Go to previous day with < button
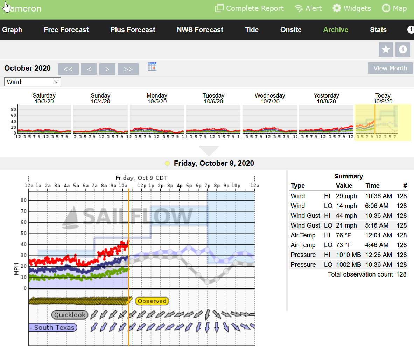The height and width of the screenshot is (351, 414). click(89, 69)
